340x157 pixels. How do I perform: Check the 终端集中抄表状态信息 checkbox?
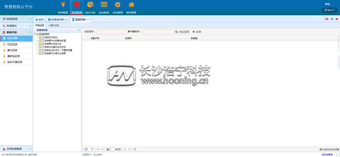pyautogui.click(x=43, y=53)
